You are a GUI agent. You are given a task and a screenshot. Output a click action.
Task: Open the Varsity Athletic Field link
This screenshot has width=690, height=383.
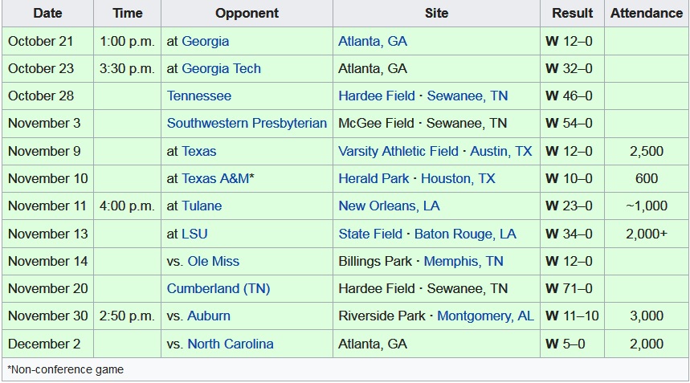click(x=398, y=151)
